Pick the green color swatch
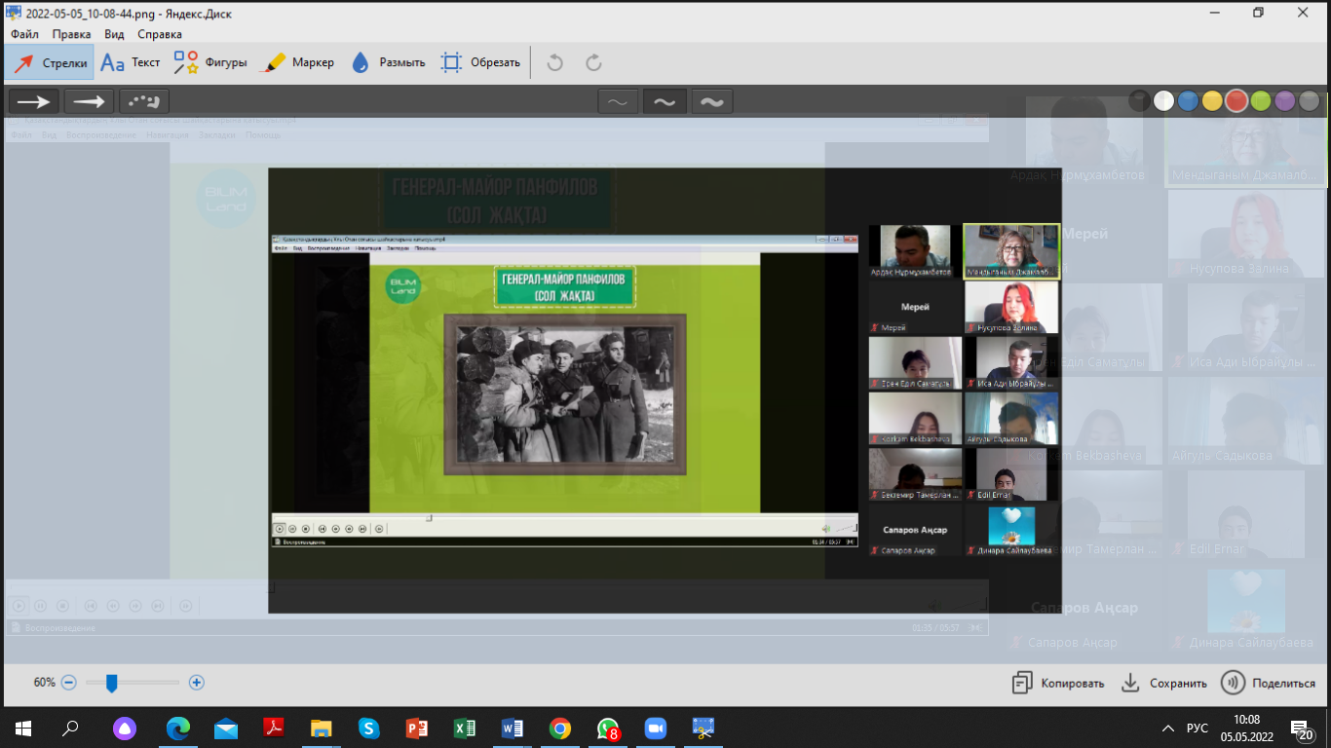This screenshot has width=1331, height=748. [x=1261, y=100]
